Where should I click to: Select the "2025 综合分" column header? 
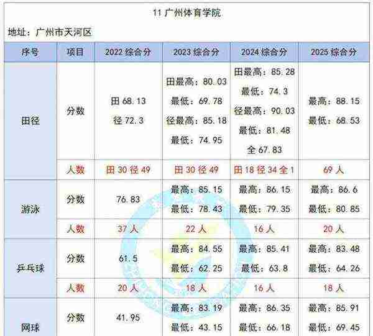pyautogui.click(x=333, y=52)
